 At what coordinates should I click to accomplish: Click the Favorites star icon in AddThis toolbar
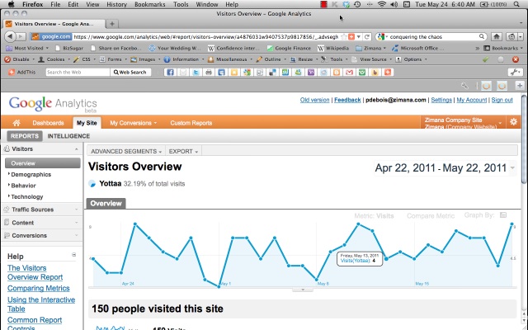[x=234, y=72]
